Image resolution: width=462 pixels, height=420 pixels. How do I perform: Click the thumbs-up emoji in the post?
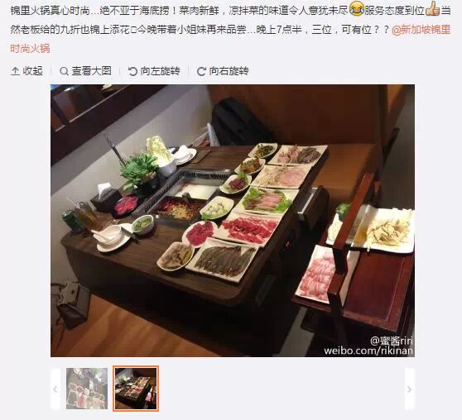tap(432, 8)
